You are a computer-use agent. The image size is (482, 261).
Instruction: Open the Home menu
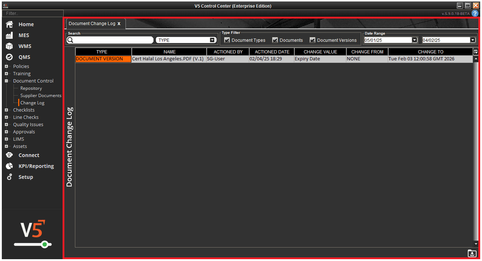26,24
